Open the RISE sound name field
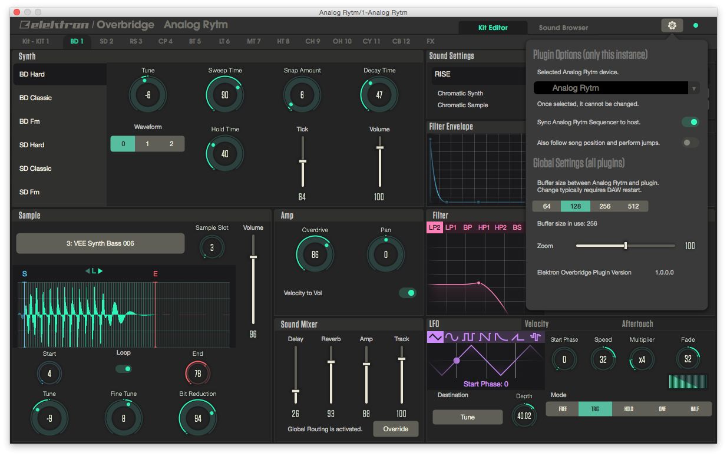 pos(479,75)
